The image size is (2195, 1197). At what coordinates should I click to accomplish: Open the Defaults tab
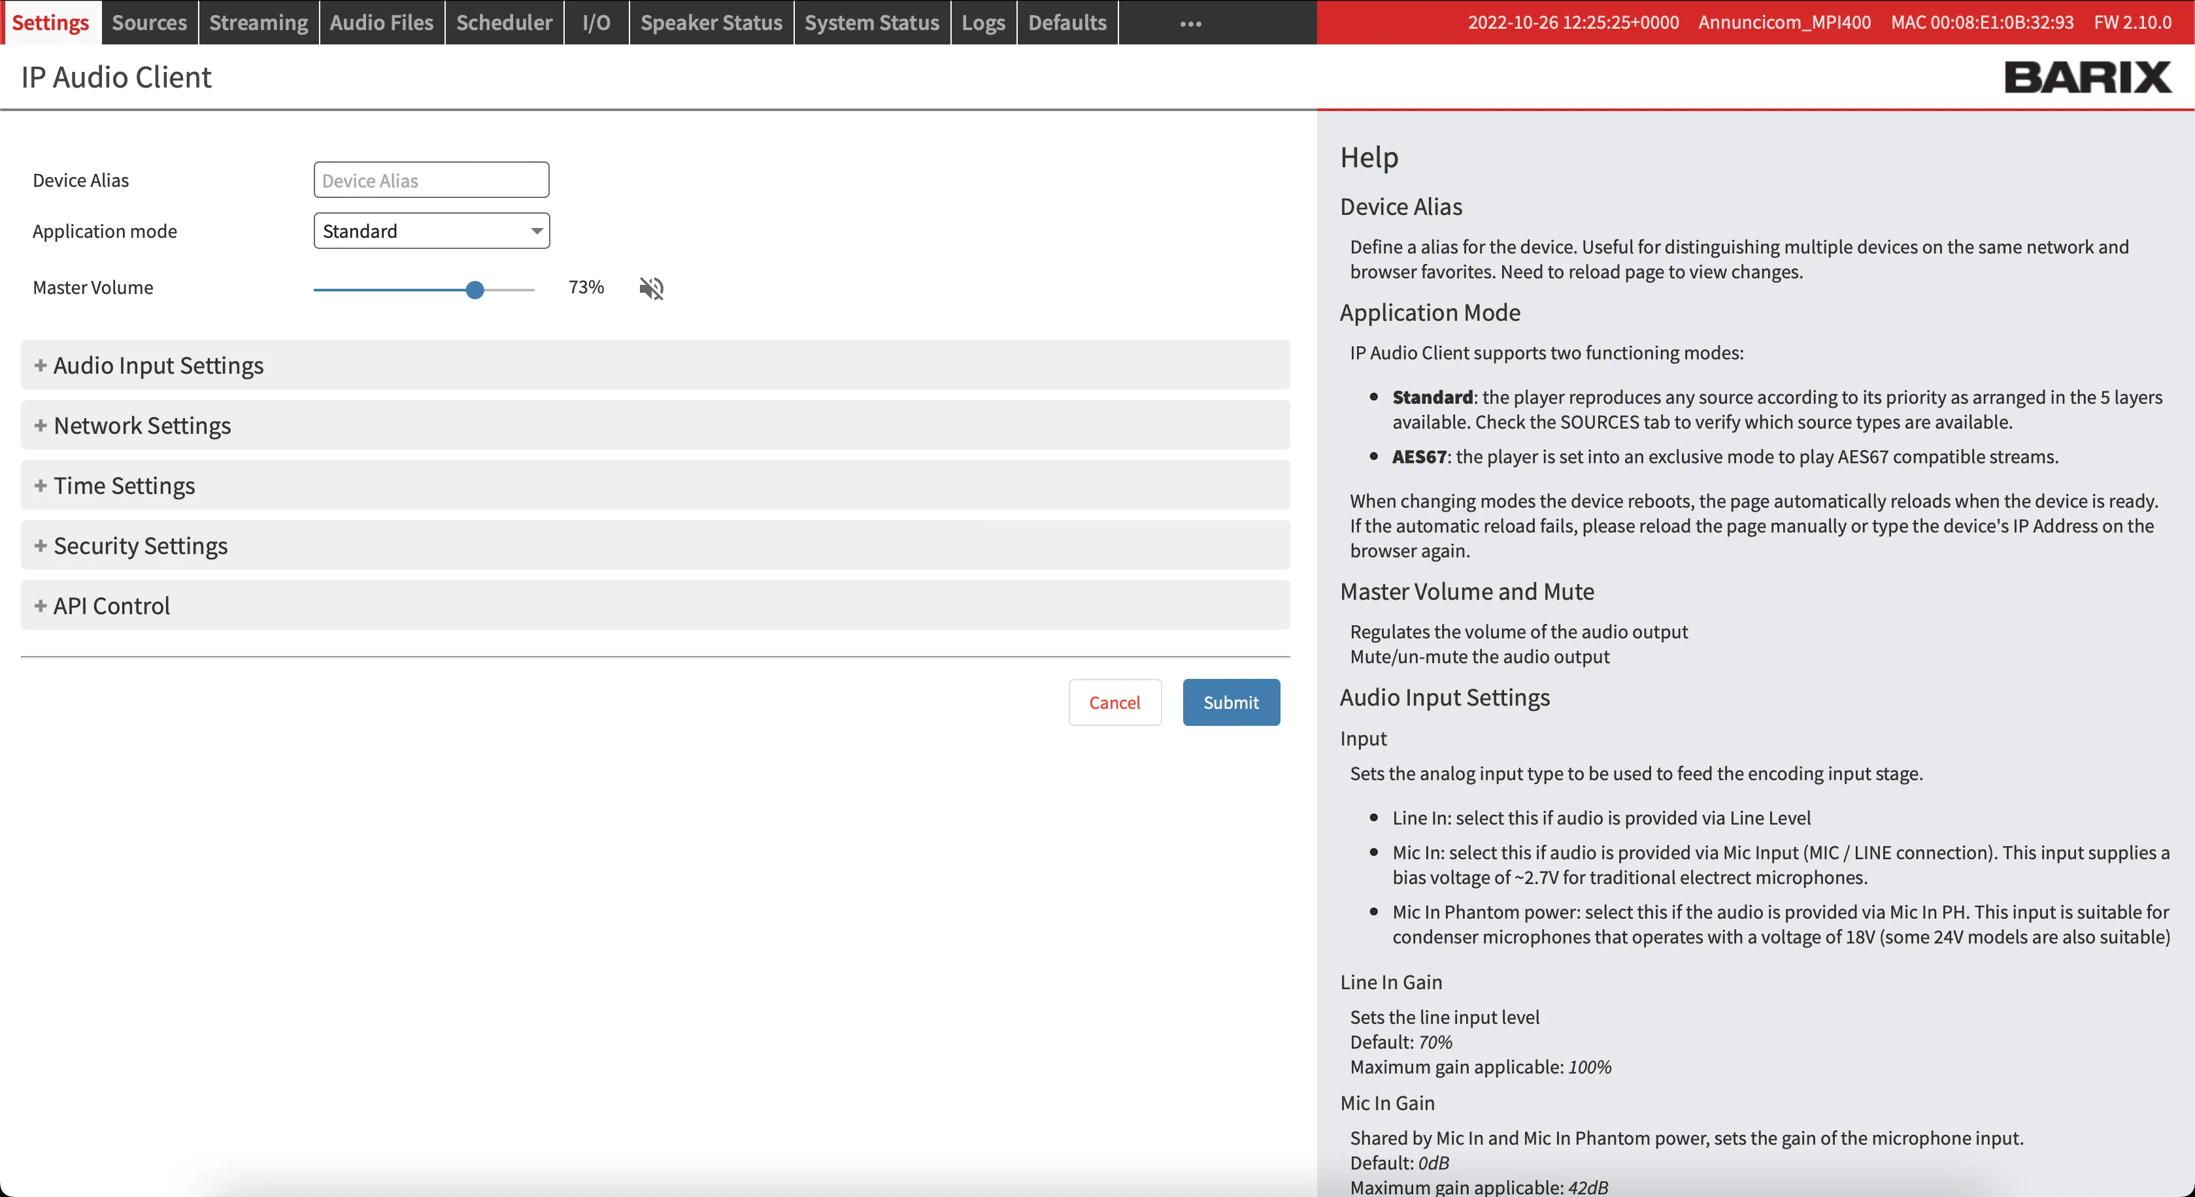pyautogui.click(x=1067, y=22)
